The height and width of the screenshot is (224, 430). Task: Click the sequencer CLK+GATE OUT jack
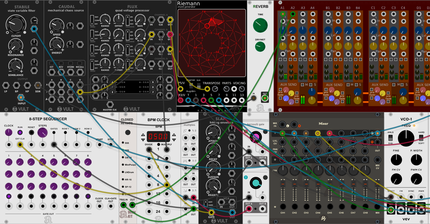click(x=110, y=206)
